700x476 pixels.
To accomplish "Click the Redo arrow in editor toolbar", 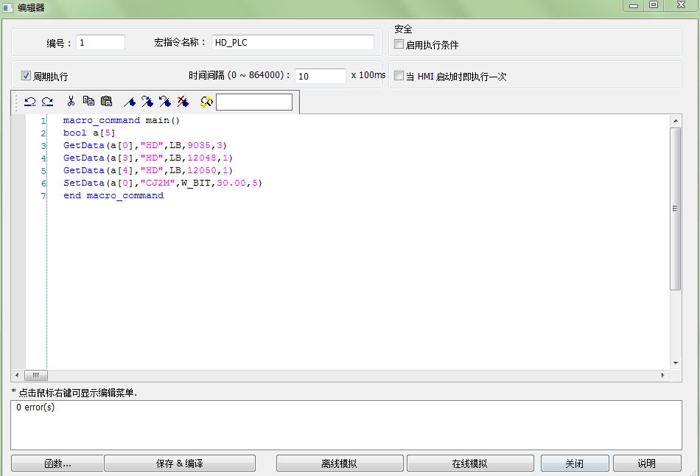I will tap(47, 102).
